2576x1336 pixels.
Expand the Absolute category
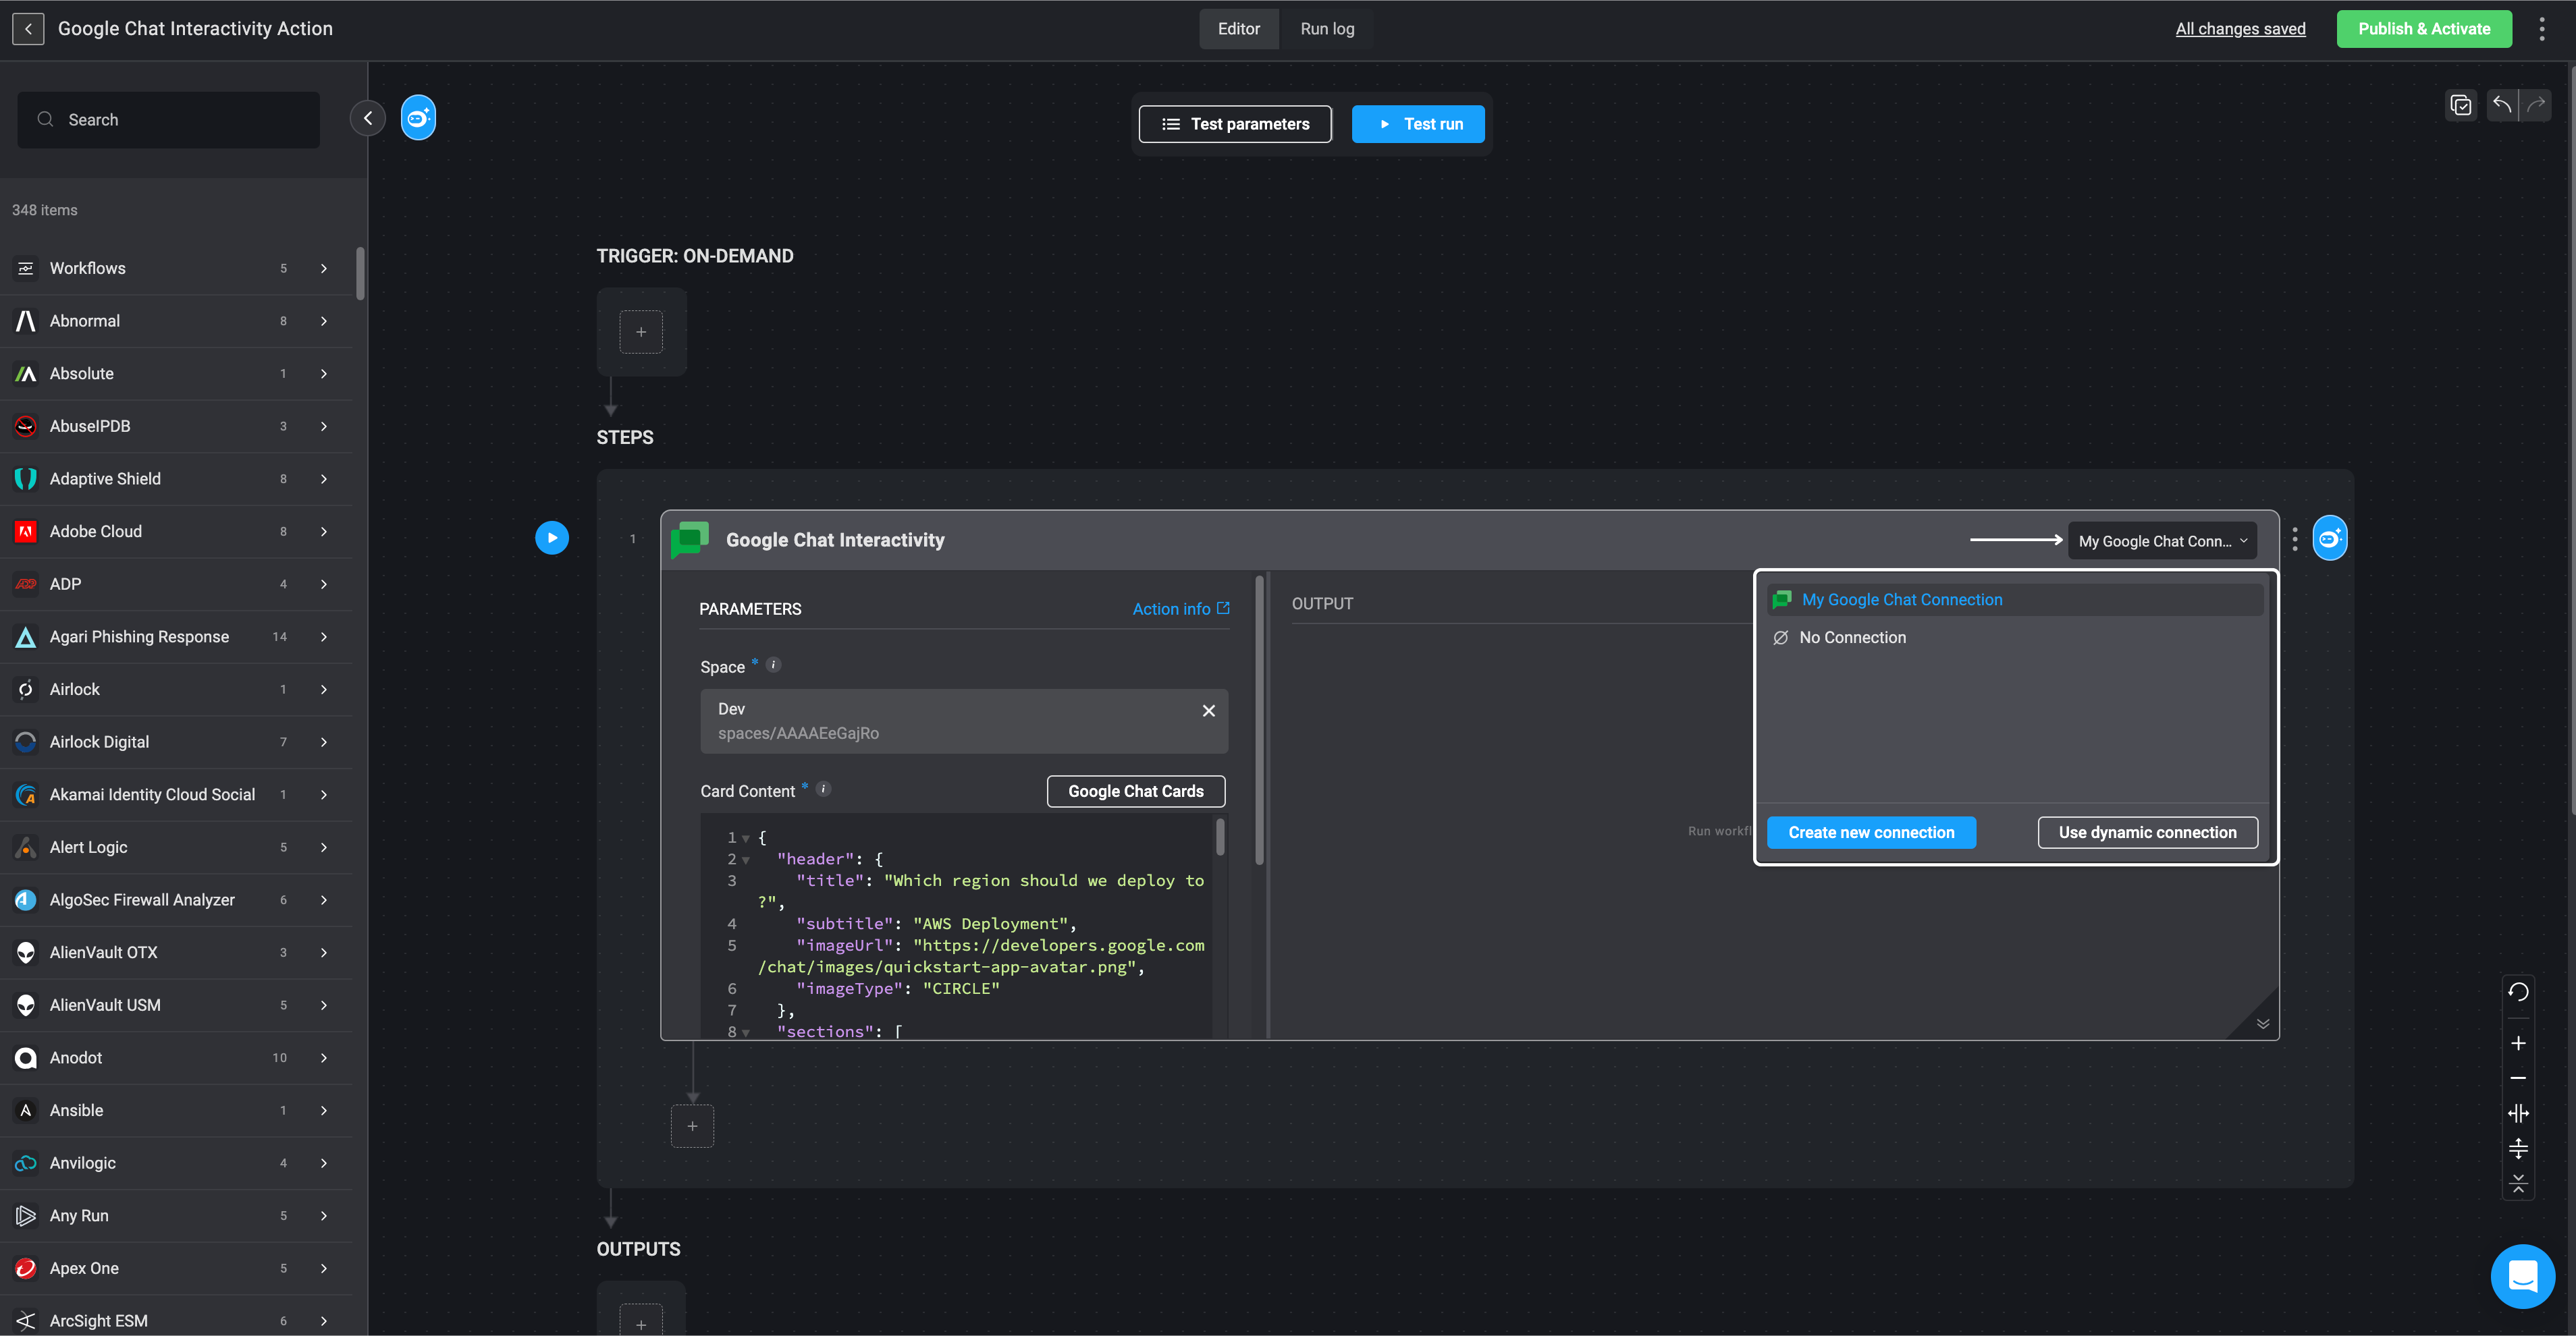324,374
